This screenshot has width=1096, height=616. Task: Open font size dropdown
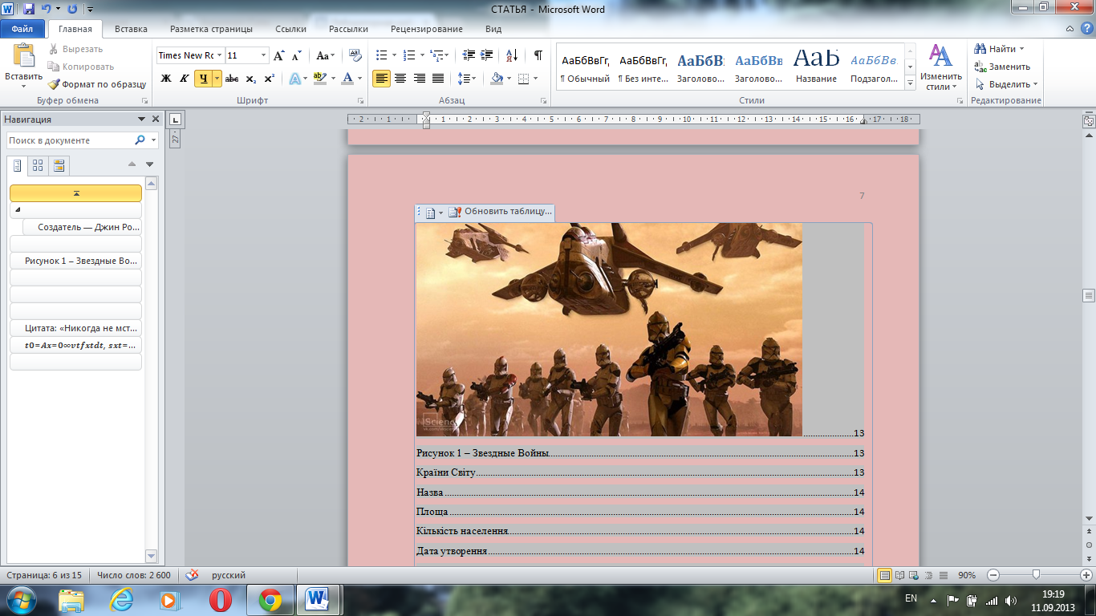[263, 55]
